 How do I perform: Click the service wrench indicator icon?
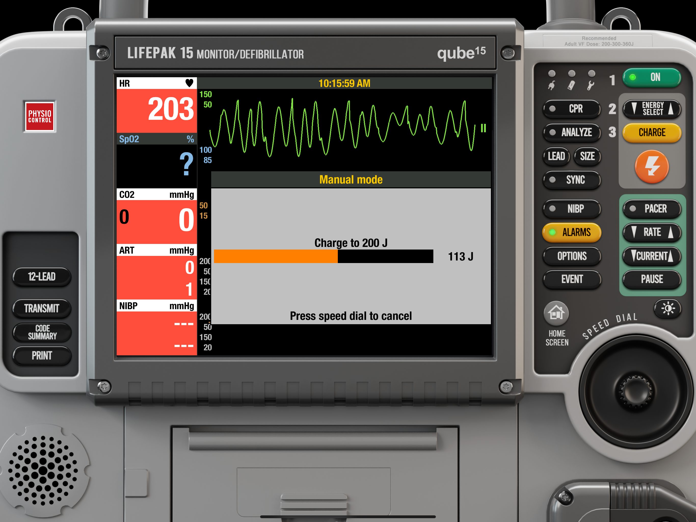pos(591,85)
